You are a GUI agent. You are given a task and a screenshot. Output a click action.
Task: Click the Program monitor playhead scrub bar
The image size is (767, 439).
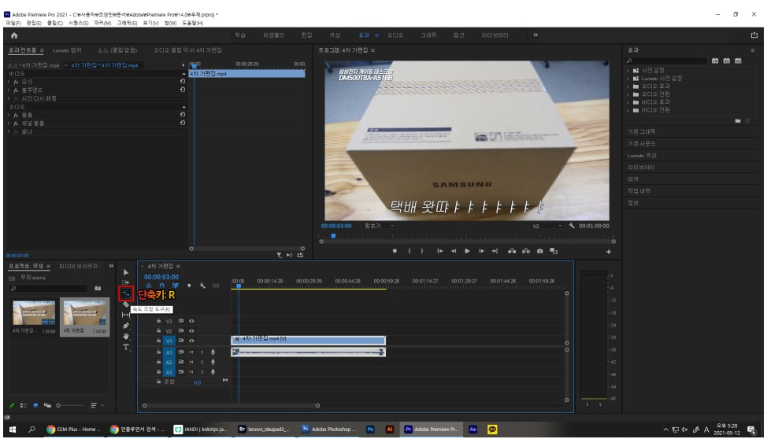point(467,237)
